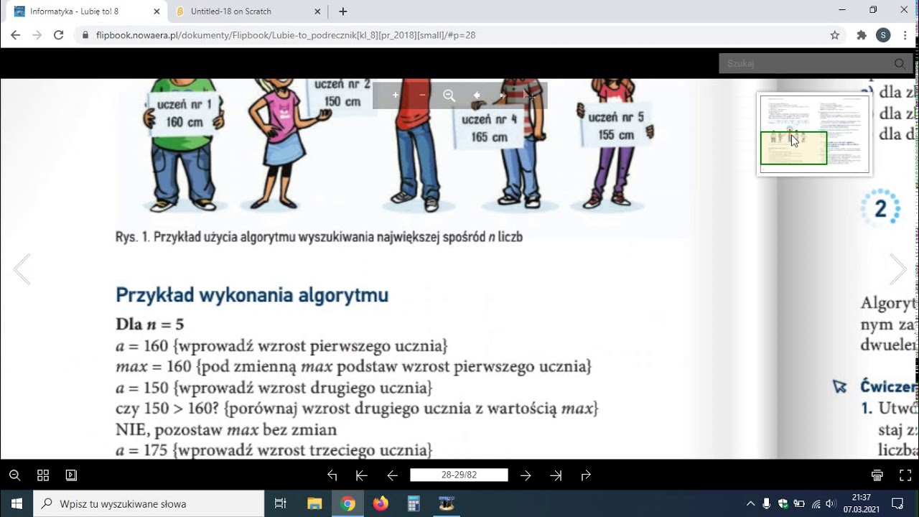Click heading Przykład wykonania algorytmu
Image resolution: width=919 pixels, height=517 pixels.
(x=252, y=295)
